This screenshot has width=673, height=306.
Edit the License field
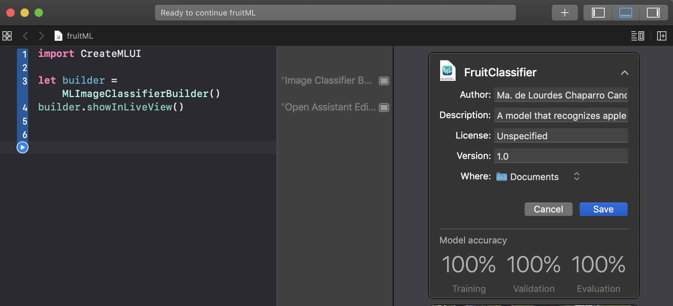pos(561,136)
